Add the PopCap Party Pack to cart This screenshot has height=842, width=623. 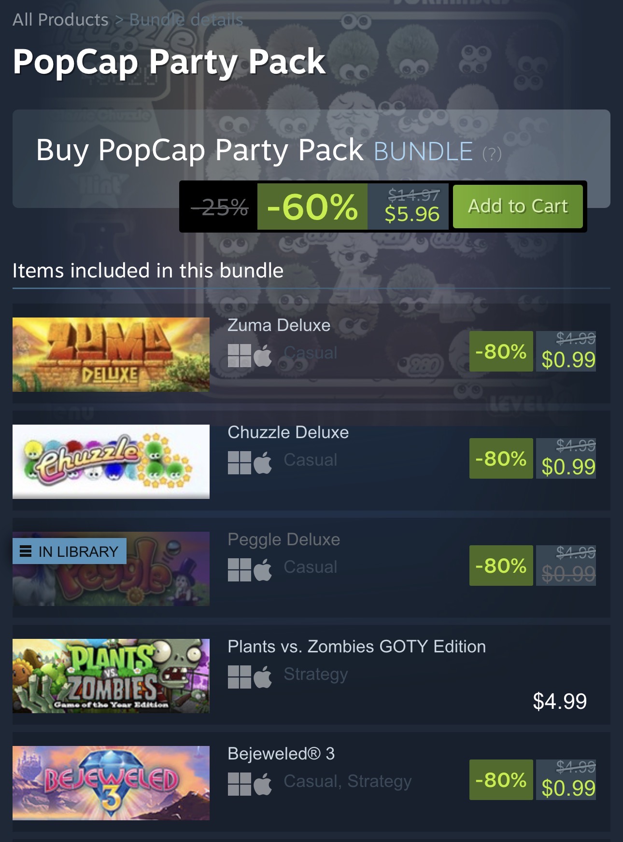(518, 207)
